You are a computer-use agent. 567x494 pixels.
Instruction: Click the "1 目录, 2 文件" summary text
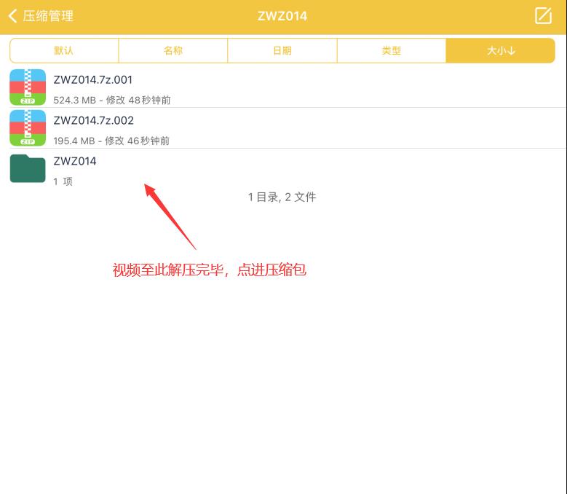click(282, 197)
